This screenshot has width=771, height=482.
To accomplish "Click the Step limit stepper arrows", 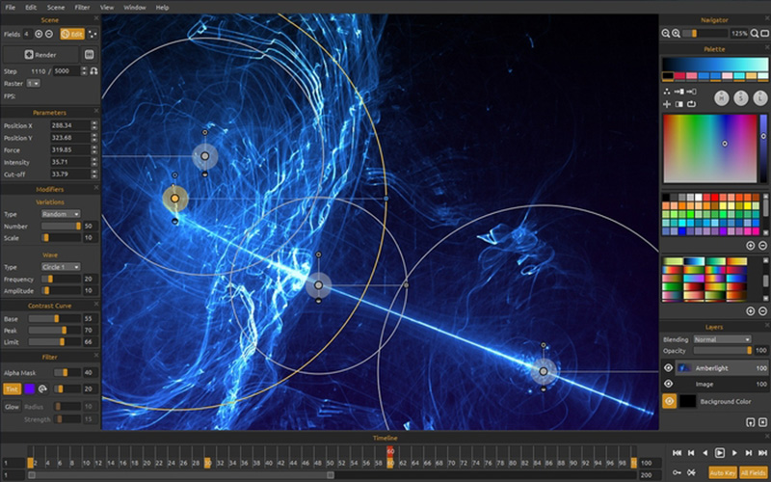I will 84,70.
